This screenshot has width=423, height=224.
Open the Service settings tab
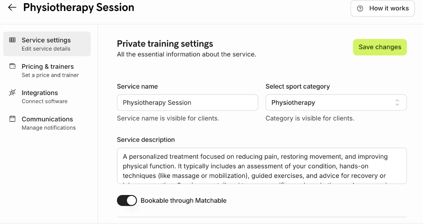[x=47, y=44]
